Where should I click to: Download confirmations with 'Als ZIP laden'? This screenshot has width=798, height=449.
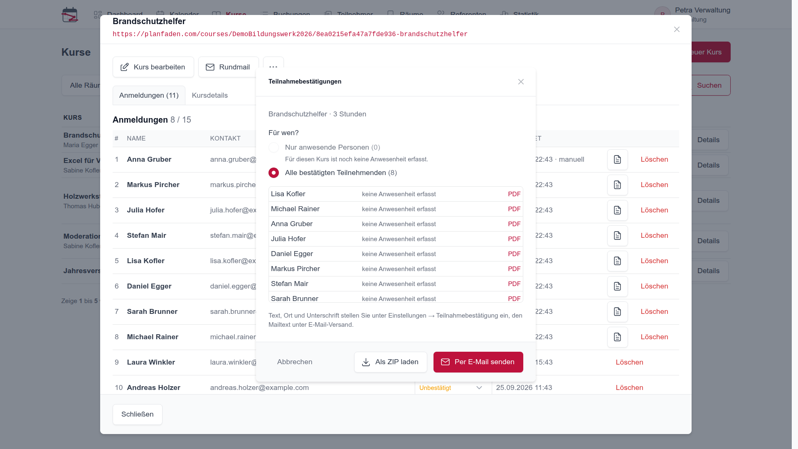click(390, 362)
